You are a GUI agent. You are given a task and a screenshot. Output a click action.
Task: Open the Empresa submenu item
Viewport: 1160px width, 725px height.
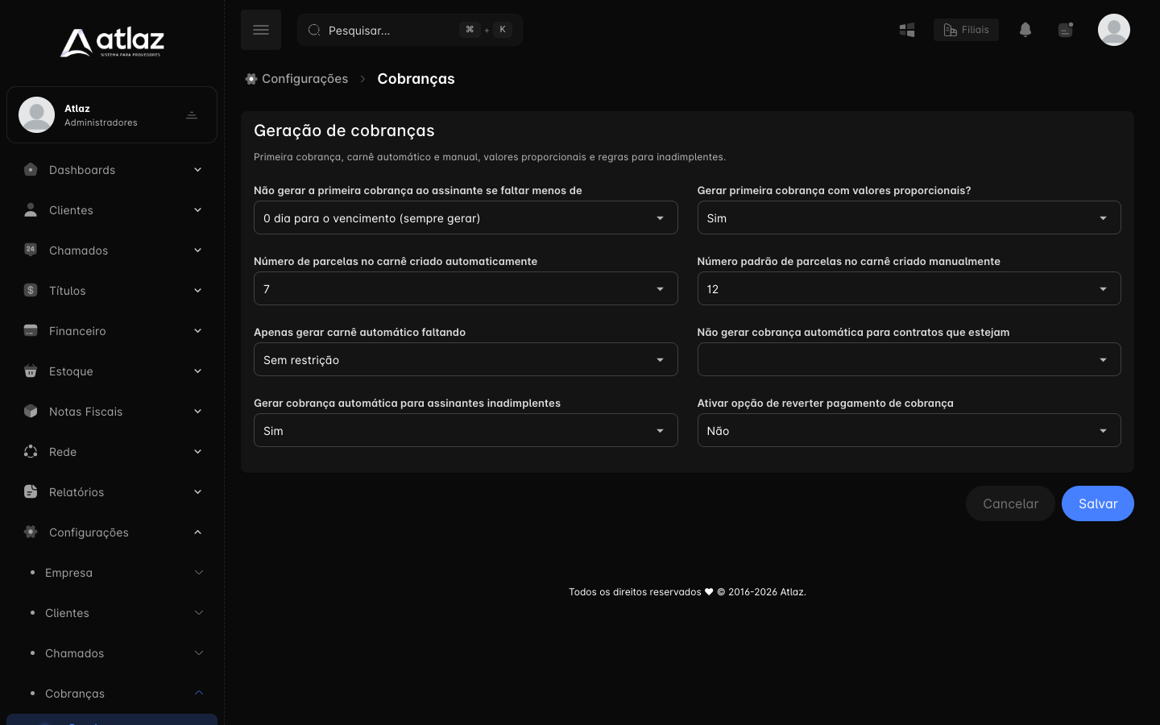[x=112, y=573]
